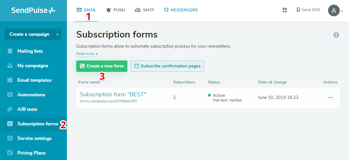This screenshot has width=349, height=160.
Task: Click Create a new form button
Action: click(x=102, y=66)
